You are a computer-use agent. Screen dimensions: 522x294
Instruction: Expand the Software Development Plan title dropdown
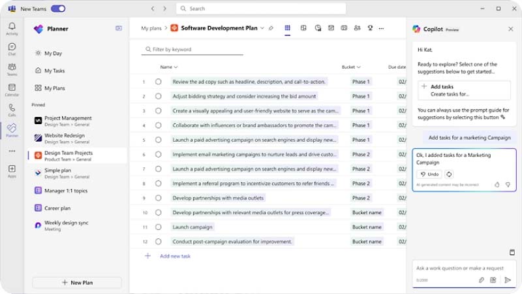[x=262, y=28]
